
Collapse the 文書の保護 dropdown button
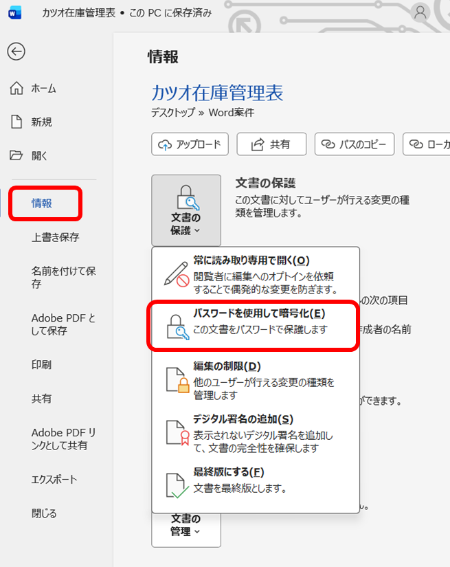coord(186,210)
